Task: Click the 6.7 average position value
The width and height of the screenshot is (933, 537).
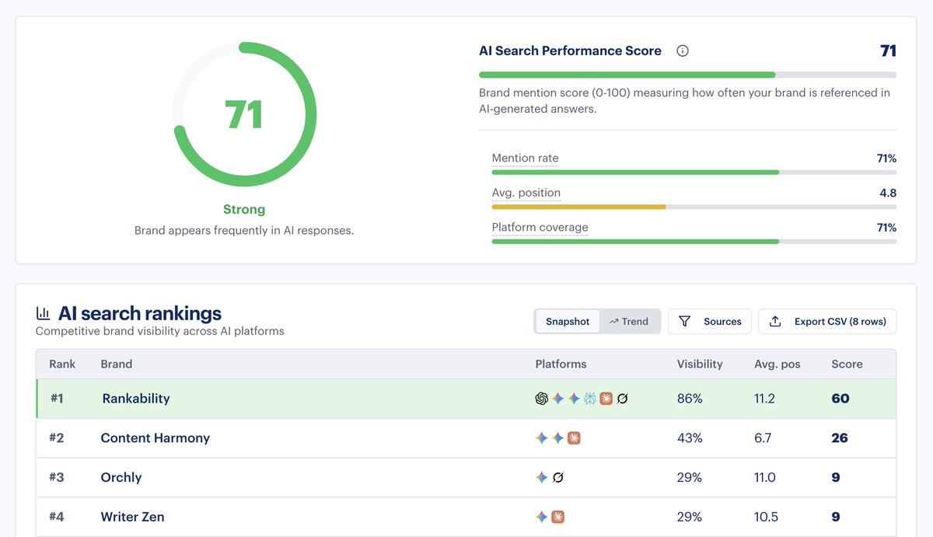Action: pyautogui.click(x=763, y=438)
